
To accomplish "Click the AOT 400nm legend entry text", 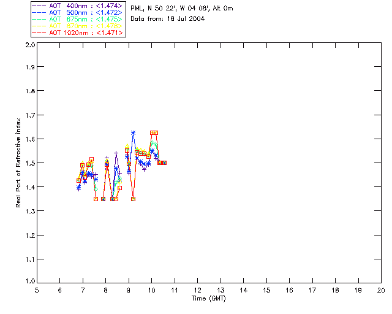I will [86, 6].
